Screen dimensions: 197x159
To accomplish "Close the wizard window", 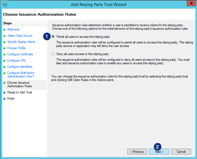I will click(191, 3).
